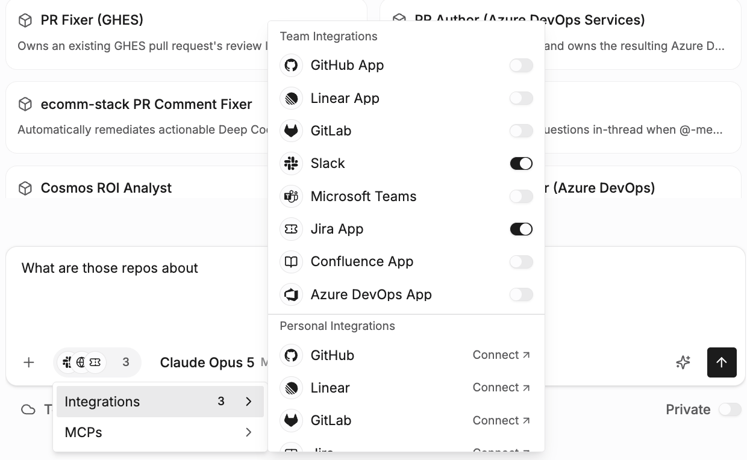Click the personal GitLab logo icon
Screen dimensions: 747x460
[292, 420]
